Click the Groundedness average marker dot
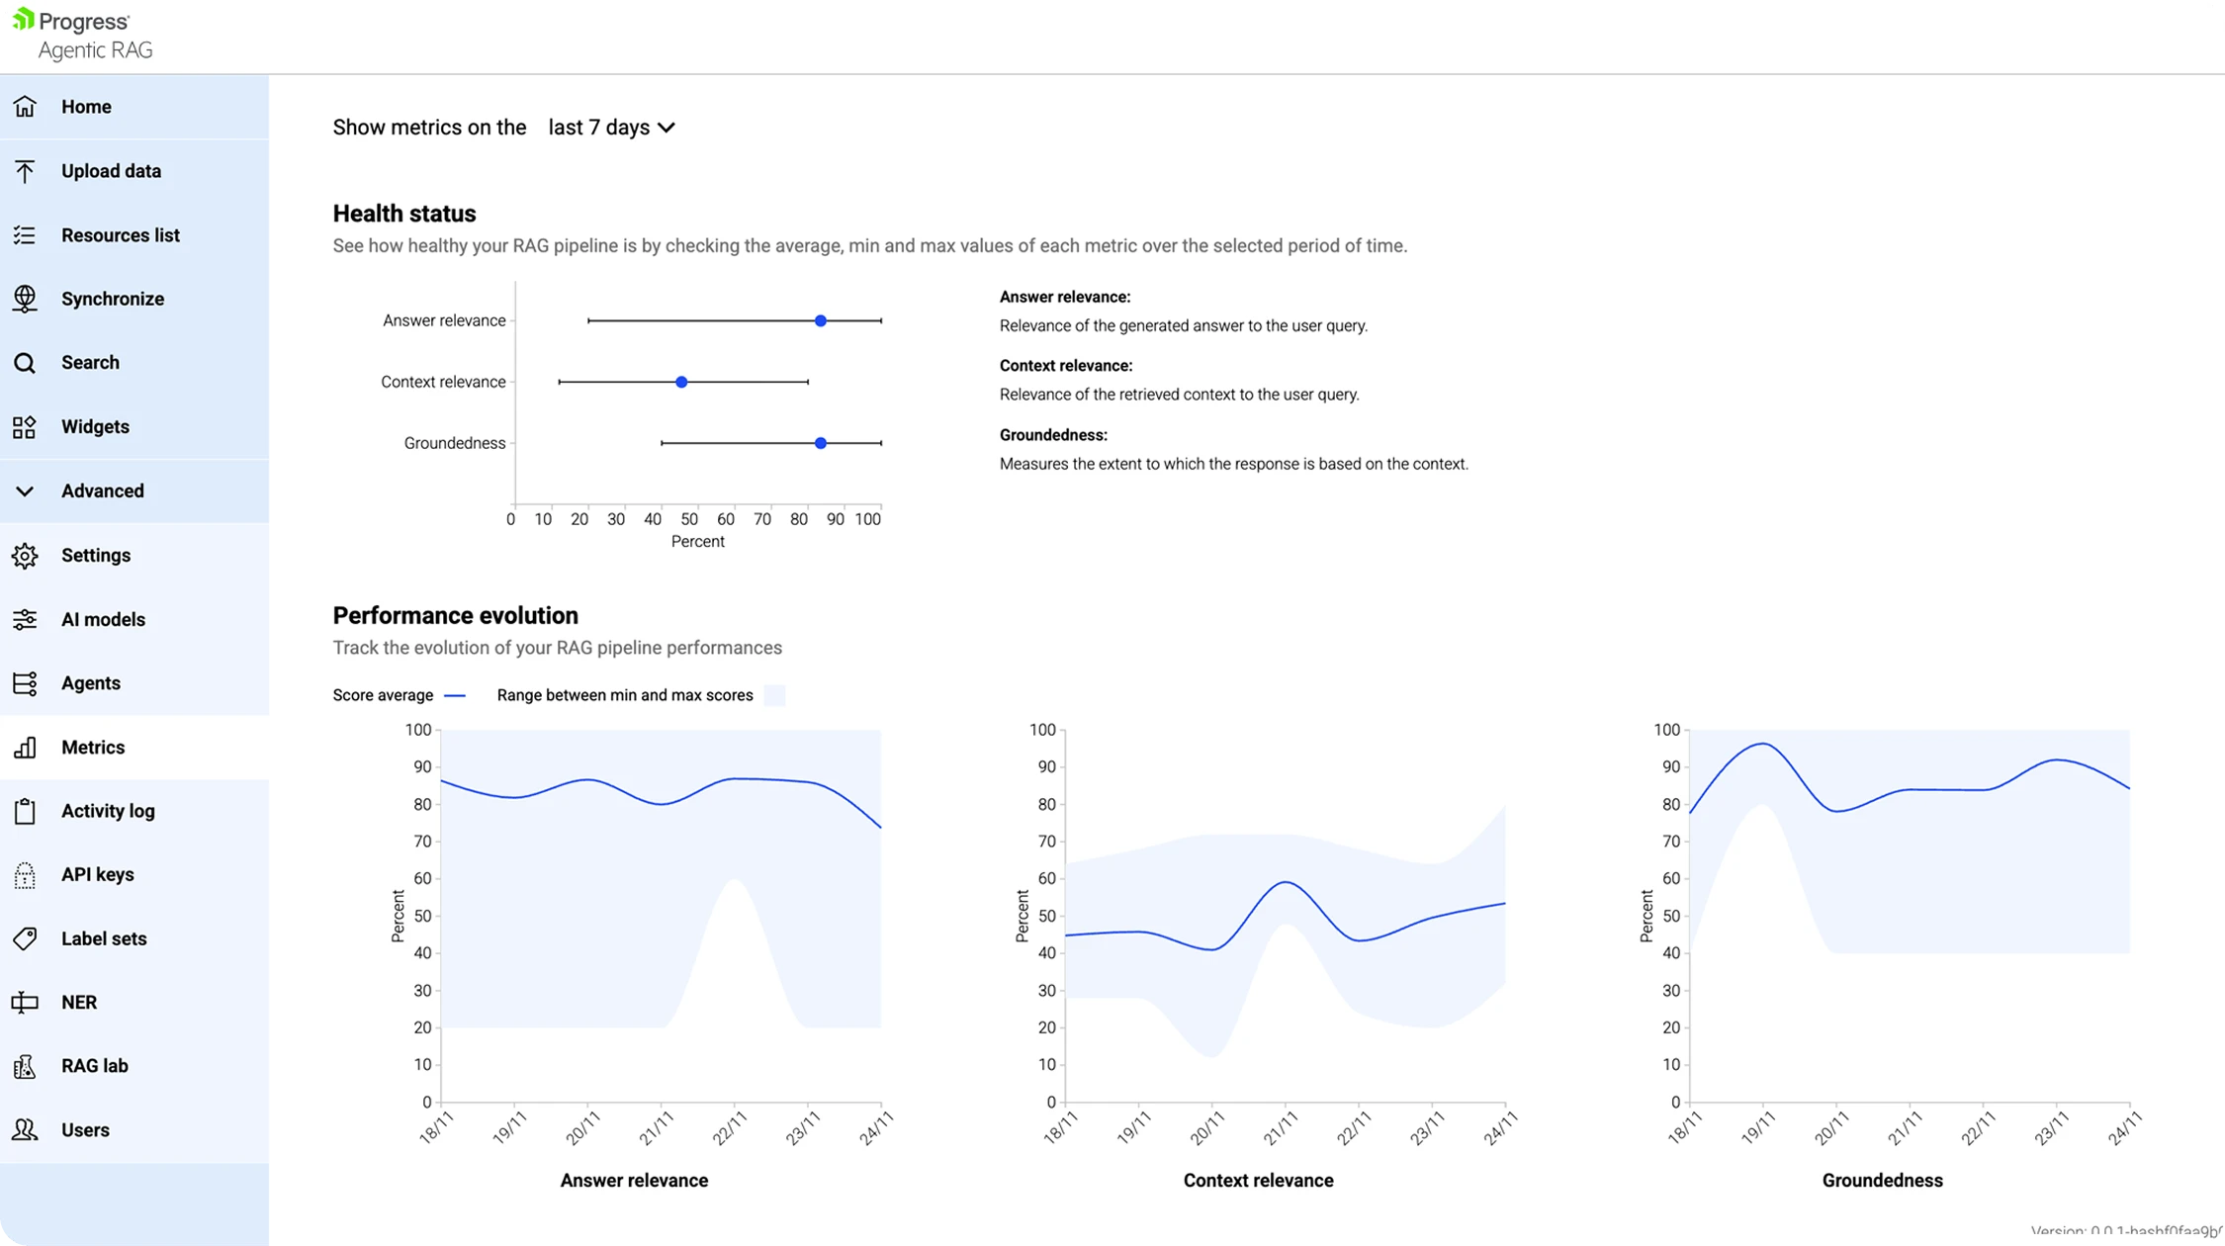Image resolution: width=2225 pixels, height=1246 pixels. 821,443
